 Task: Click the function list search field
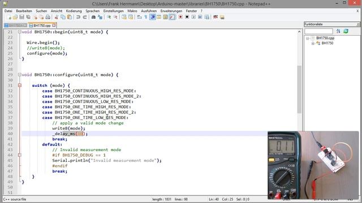tap(318, 31)
